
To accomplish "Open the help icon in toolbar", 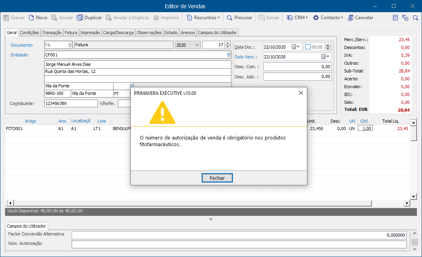I will (395, 18).
